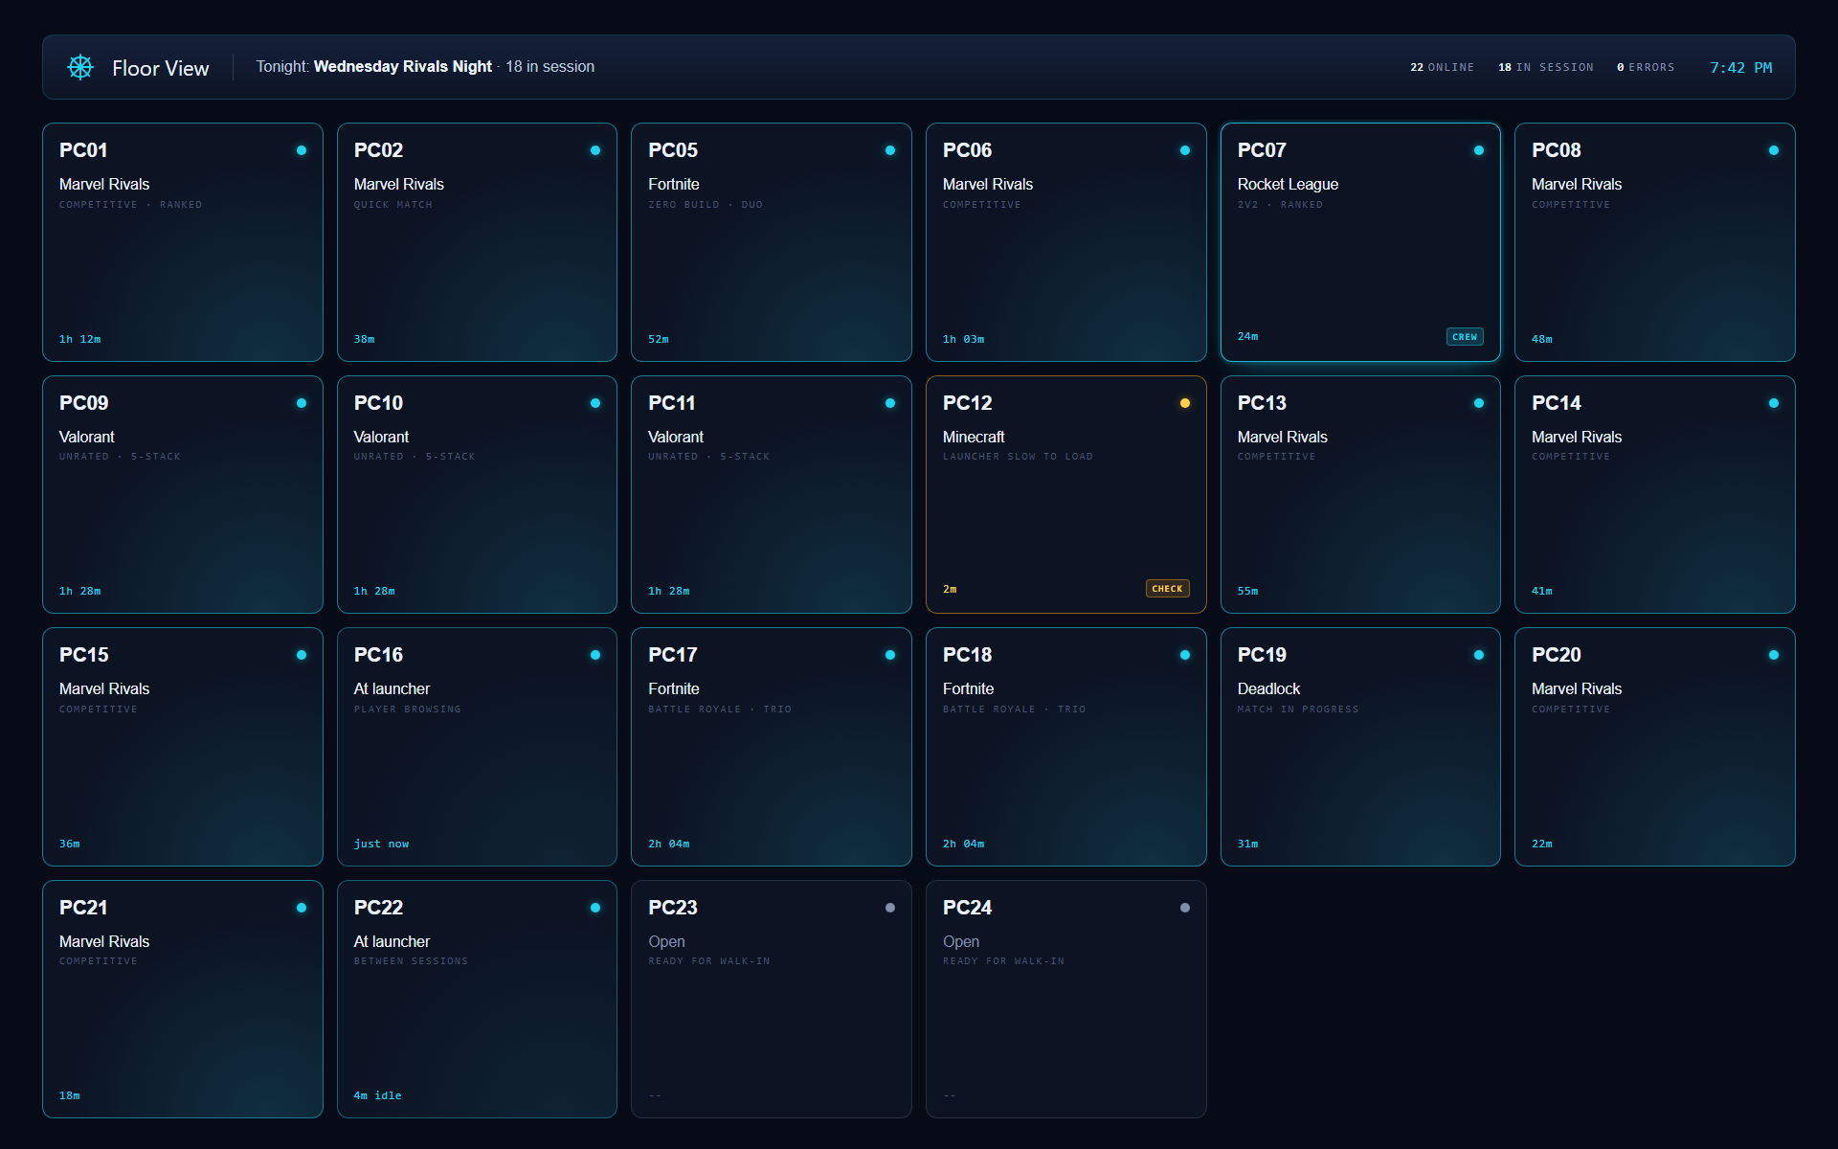The height and width of the screenshot is (1149, 1838).
Task: Click the PC14 station heading
Action: pos(1556,403)
